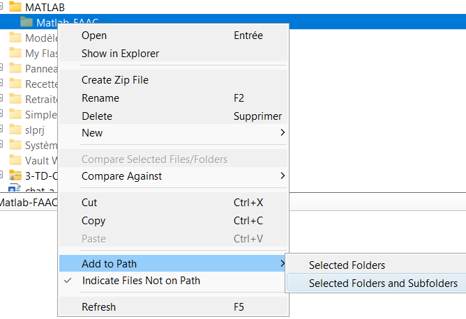Select the Vault folder icon
466x319 pixels.
(15, 160)
